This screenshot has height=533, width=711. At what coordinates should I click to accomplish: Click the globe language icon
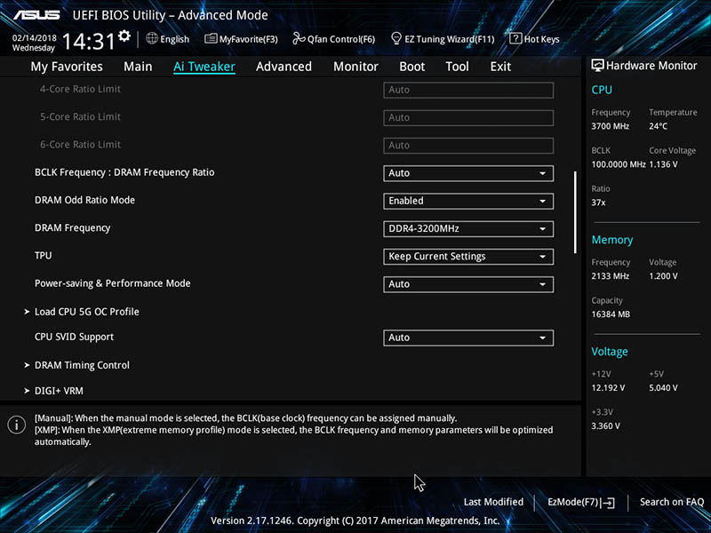point(152,38)
